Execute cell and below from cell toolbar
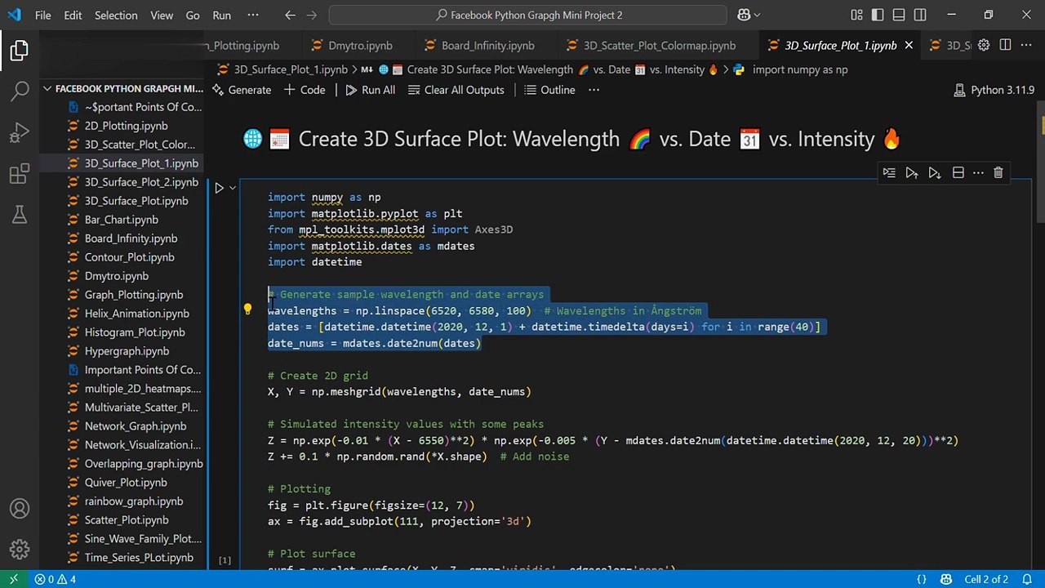This screenshot has width=1045, height=588. pos(934,172)
